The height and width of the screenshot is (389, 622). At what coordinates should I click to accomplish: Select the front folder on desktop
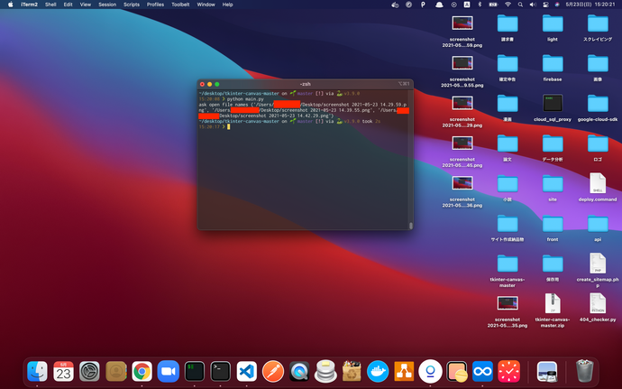pos(553,228)
